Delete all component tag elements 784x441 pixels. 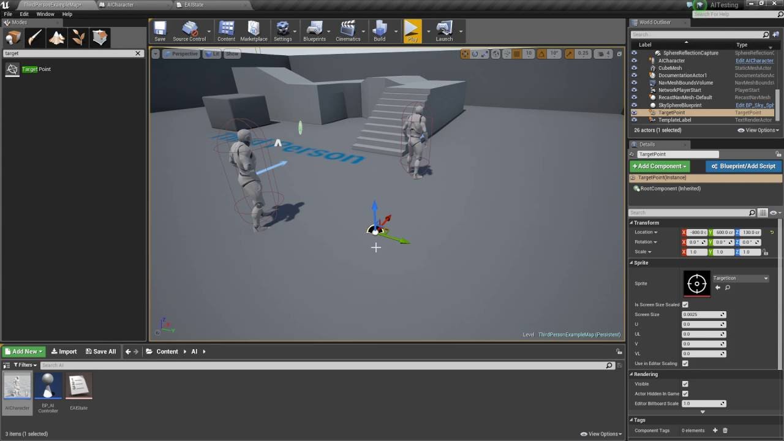[x=725, y=431]
